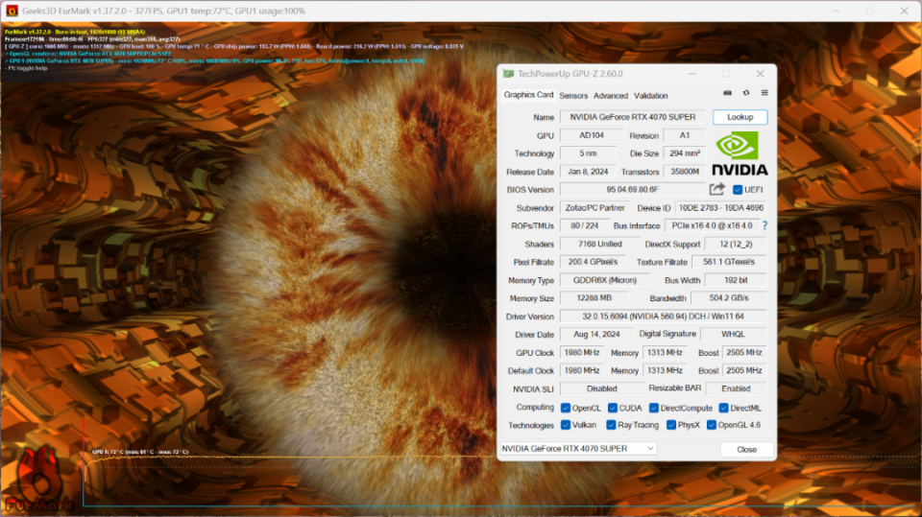Click the 504.2 GB/s bandwidth value
Screen dimensions: 922x517
point(729,298)
